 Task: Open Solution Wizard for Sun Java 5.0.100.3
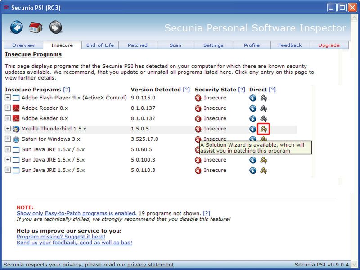pyautogui.click(x=264, y=160)
